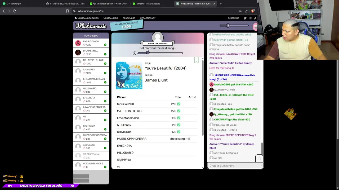This screenshot has width=339, height=190.
Task: Select LAVAGINADETORERO in the players list
Action: [91, 109]
